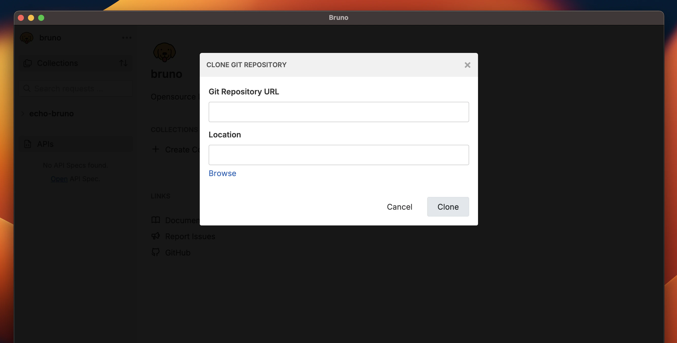Screen dimensions: 677x343
Task: Click the plus icon to create a collection
Action: [156, 149]
